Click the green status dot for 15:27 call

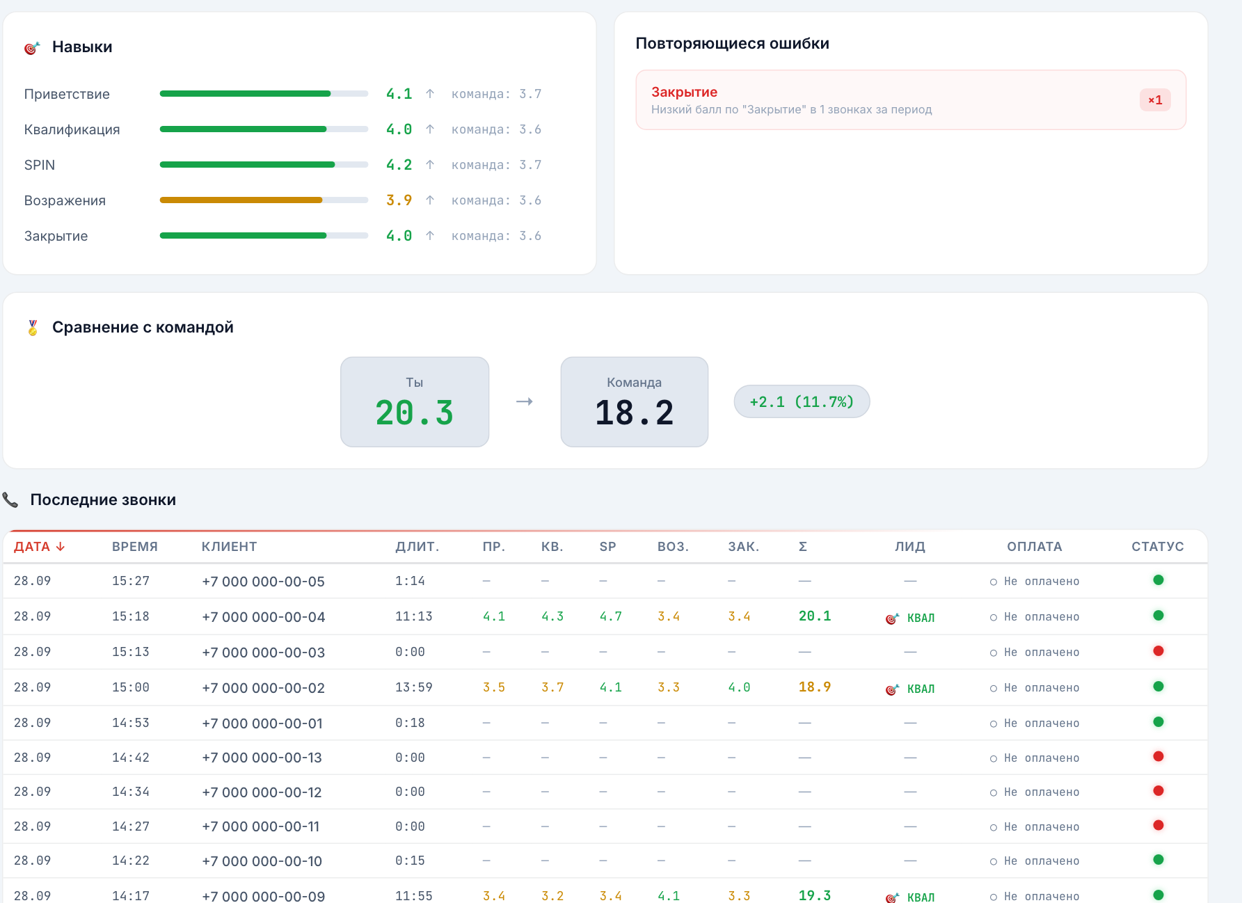point(1159,580)
